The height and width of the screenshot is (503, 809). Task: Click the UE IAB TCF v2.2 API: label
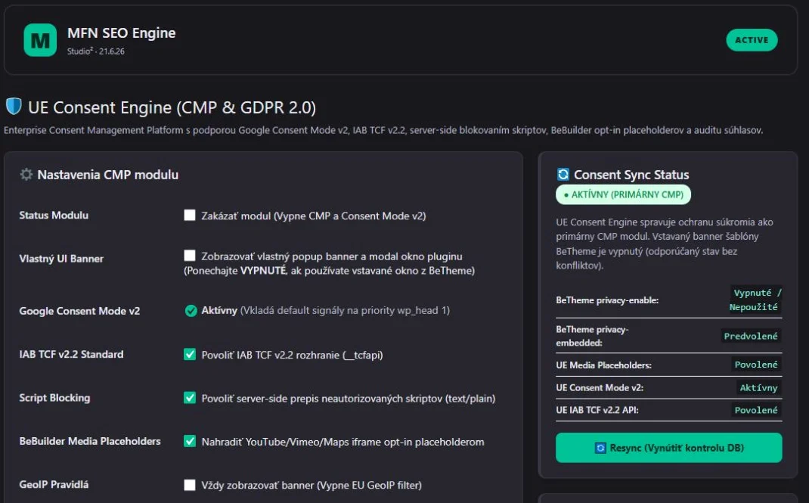point(597,410)
